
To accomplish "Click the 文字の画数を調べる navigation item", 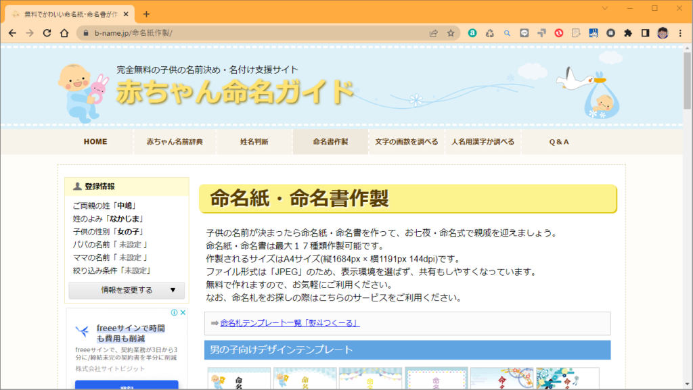I will [407, 141].
